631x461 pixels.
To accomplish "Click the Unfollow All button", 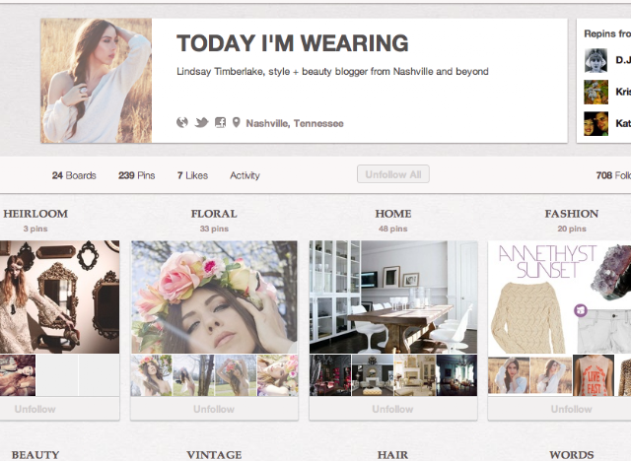I will point(393,174).
